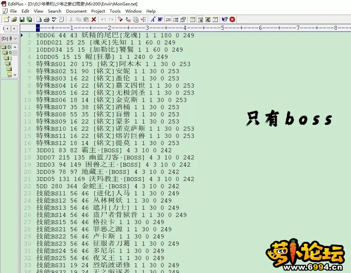
Task: Open the Edit menu
Action: pos(25,11)
